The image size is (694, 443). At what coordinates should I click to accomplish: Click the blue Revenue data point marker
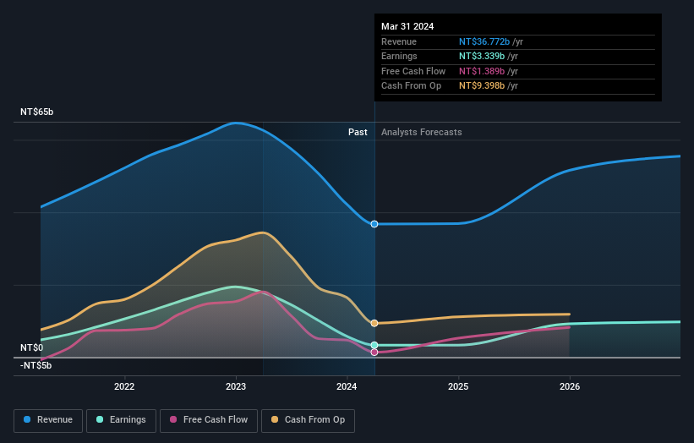click(374, 224)
